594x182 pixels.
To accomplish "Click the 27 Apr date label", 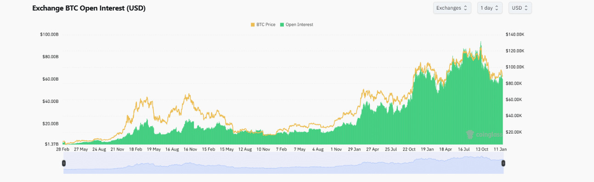I will 372,149.
